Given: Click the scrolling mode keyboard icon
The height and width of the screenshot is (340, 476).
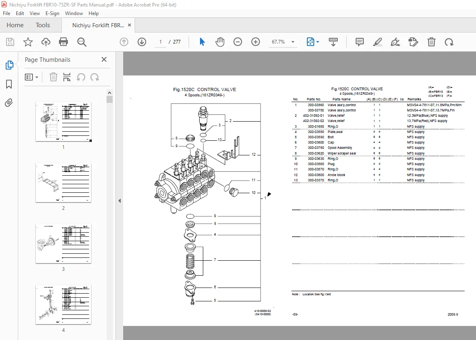Looking at the screenshot, I should tap(333, 42).
